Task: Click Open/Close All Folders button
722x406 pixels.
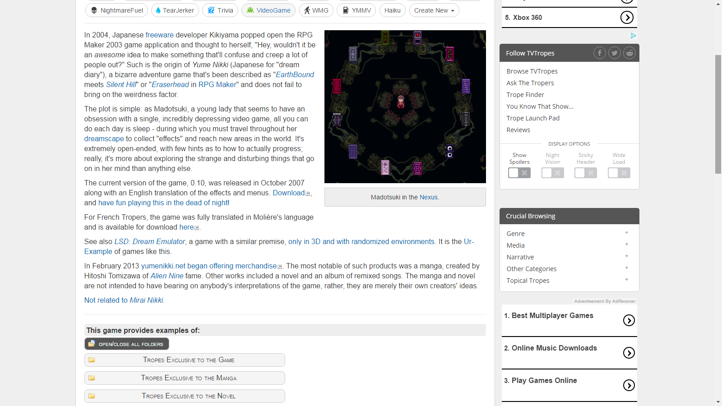Action: pos(127,344)
